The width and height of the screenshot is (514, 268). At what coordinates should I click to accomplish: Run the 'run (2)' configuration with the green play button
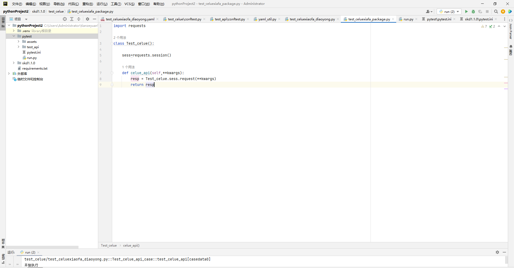click(466, 12)
